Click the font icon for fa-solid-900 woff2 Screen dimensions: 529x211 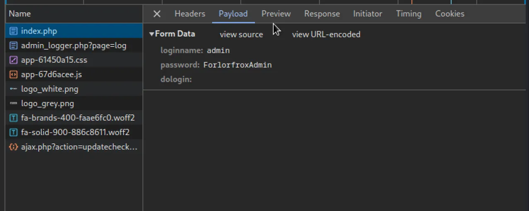[14, 132]
